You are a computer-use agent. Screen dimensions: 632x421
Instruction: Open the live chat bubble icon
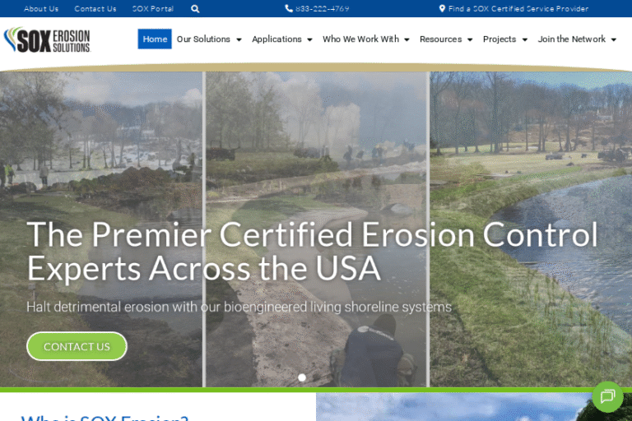[x=607, y=396]
